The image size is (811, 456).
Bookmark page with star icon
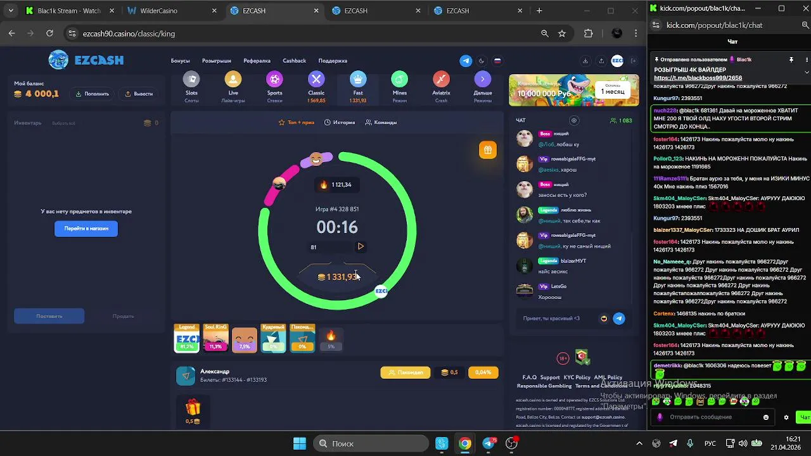point(562,34)
